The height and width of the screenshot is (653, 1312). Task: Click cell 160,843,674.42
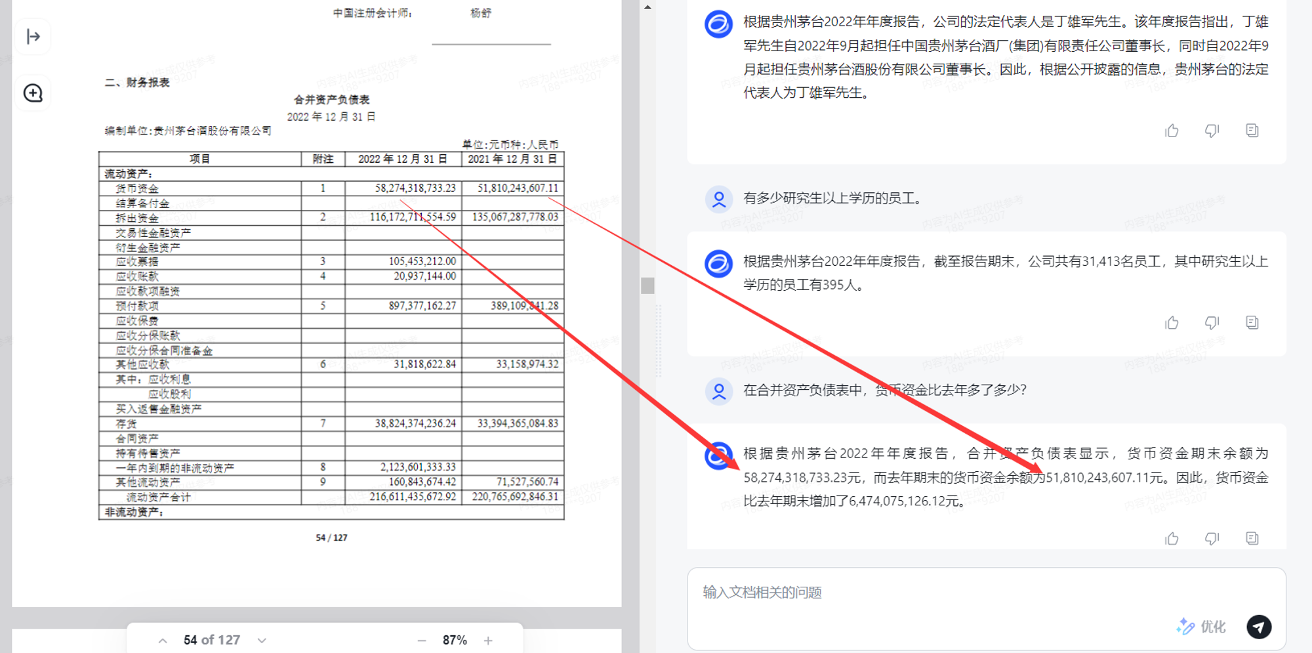[422, 482]
